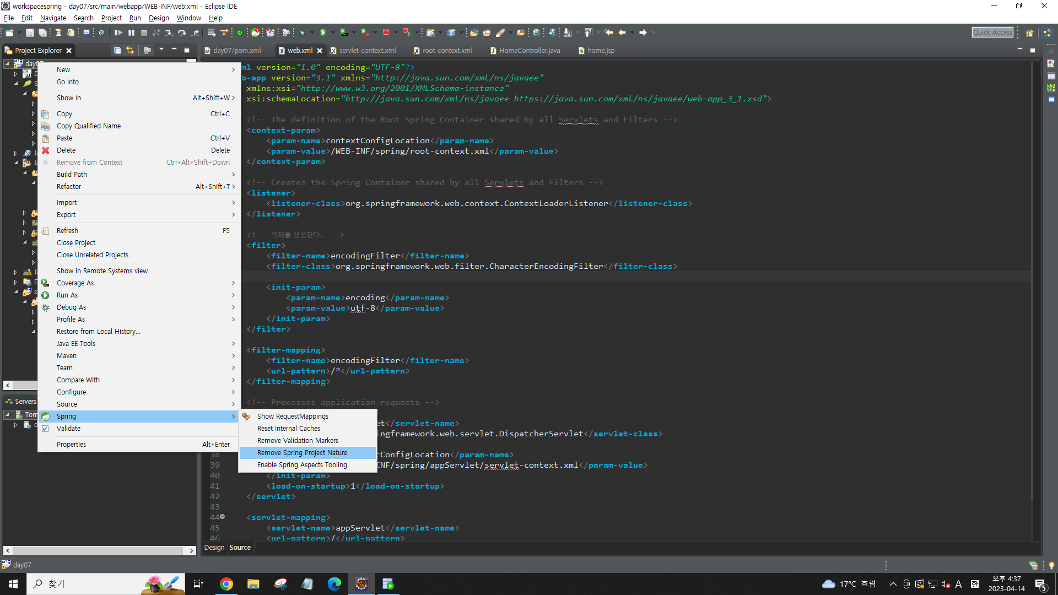Open the Back history dropdown arrow

[x=632, y=33]
